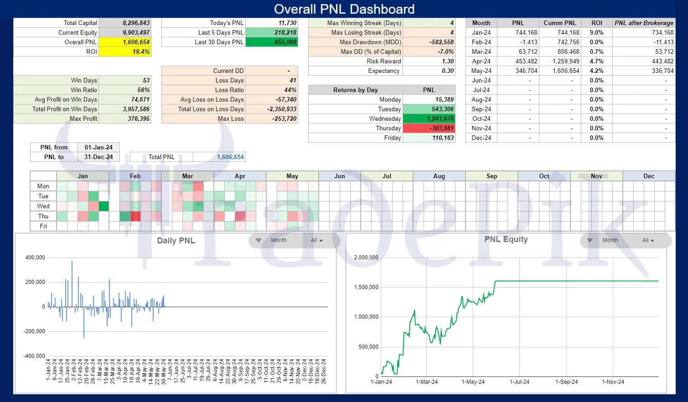Open the PNL Equity Month 'All' dropdown
This screenshot has width=688, height=402.
(648, 240)
